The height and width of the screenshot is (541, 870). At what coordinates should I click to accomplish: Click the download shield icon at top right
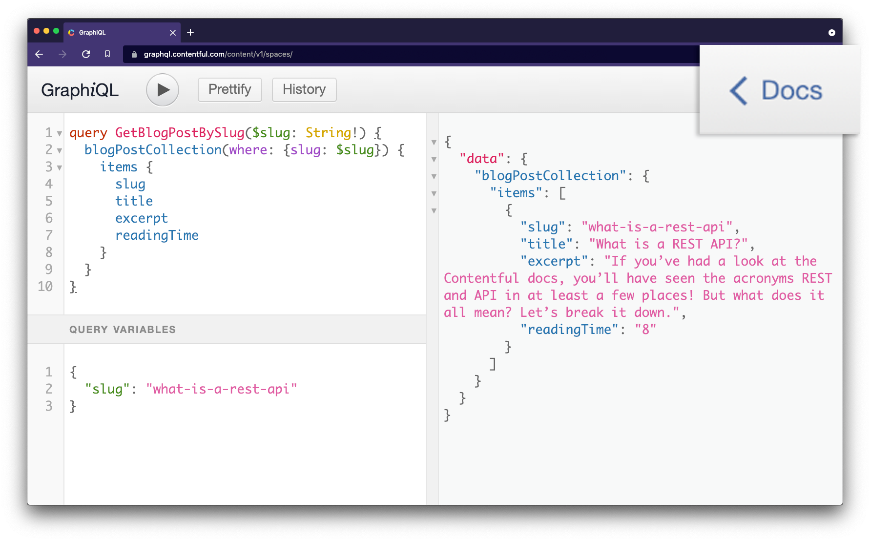click(832, 32)
